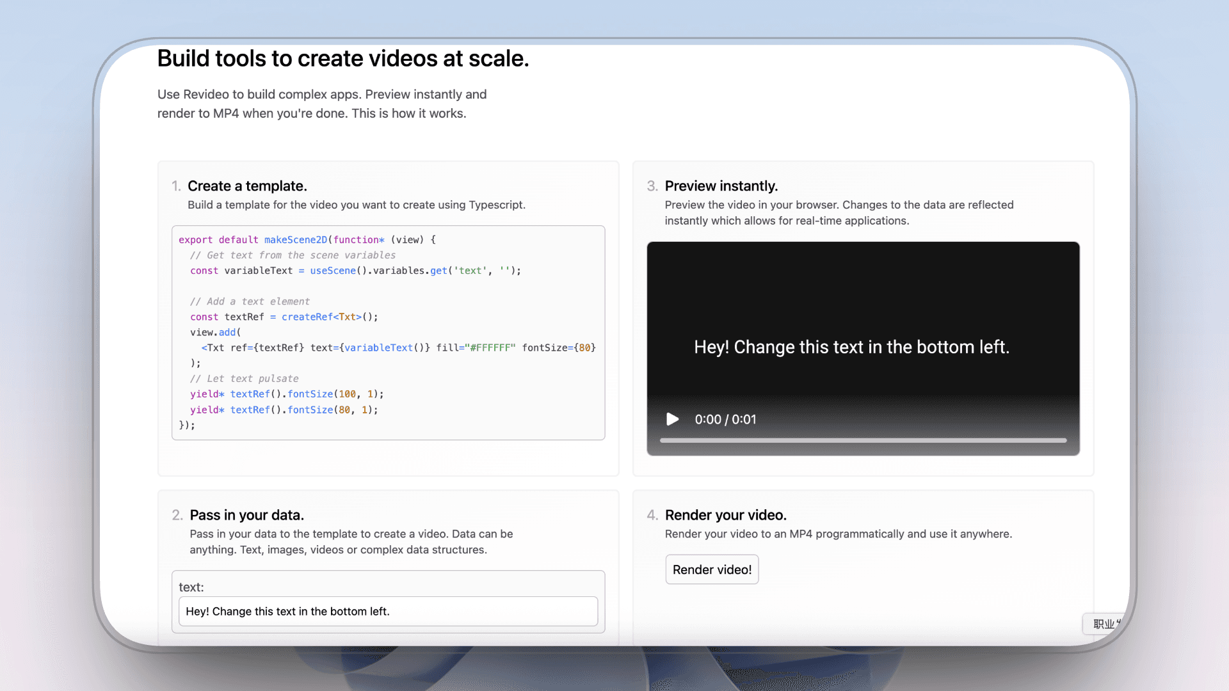Click the 'Use Revideo to build' intro paragraph
1229x691 pixels.
[322, 104]
